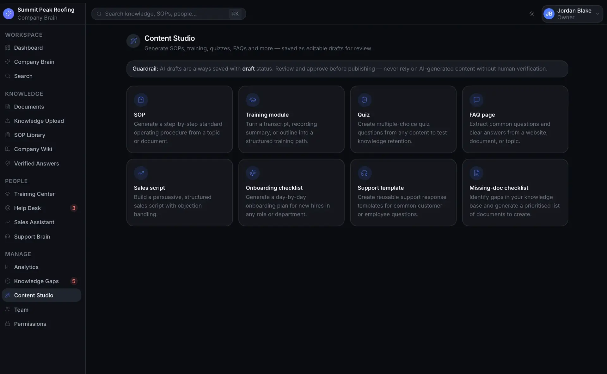Select the FAQ page card title
This screenshot has width=607, height=374.
[x=482, y=115]
